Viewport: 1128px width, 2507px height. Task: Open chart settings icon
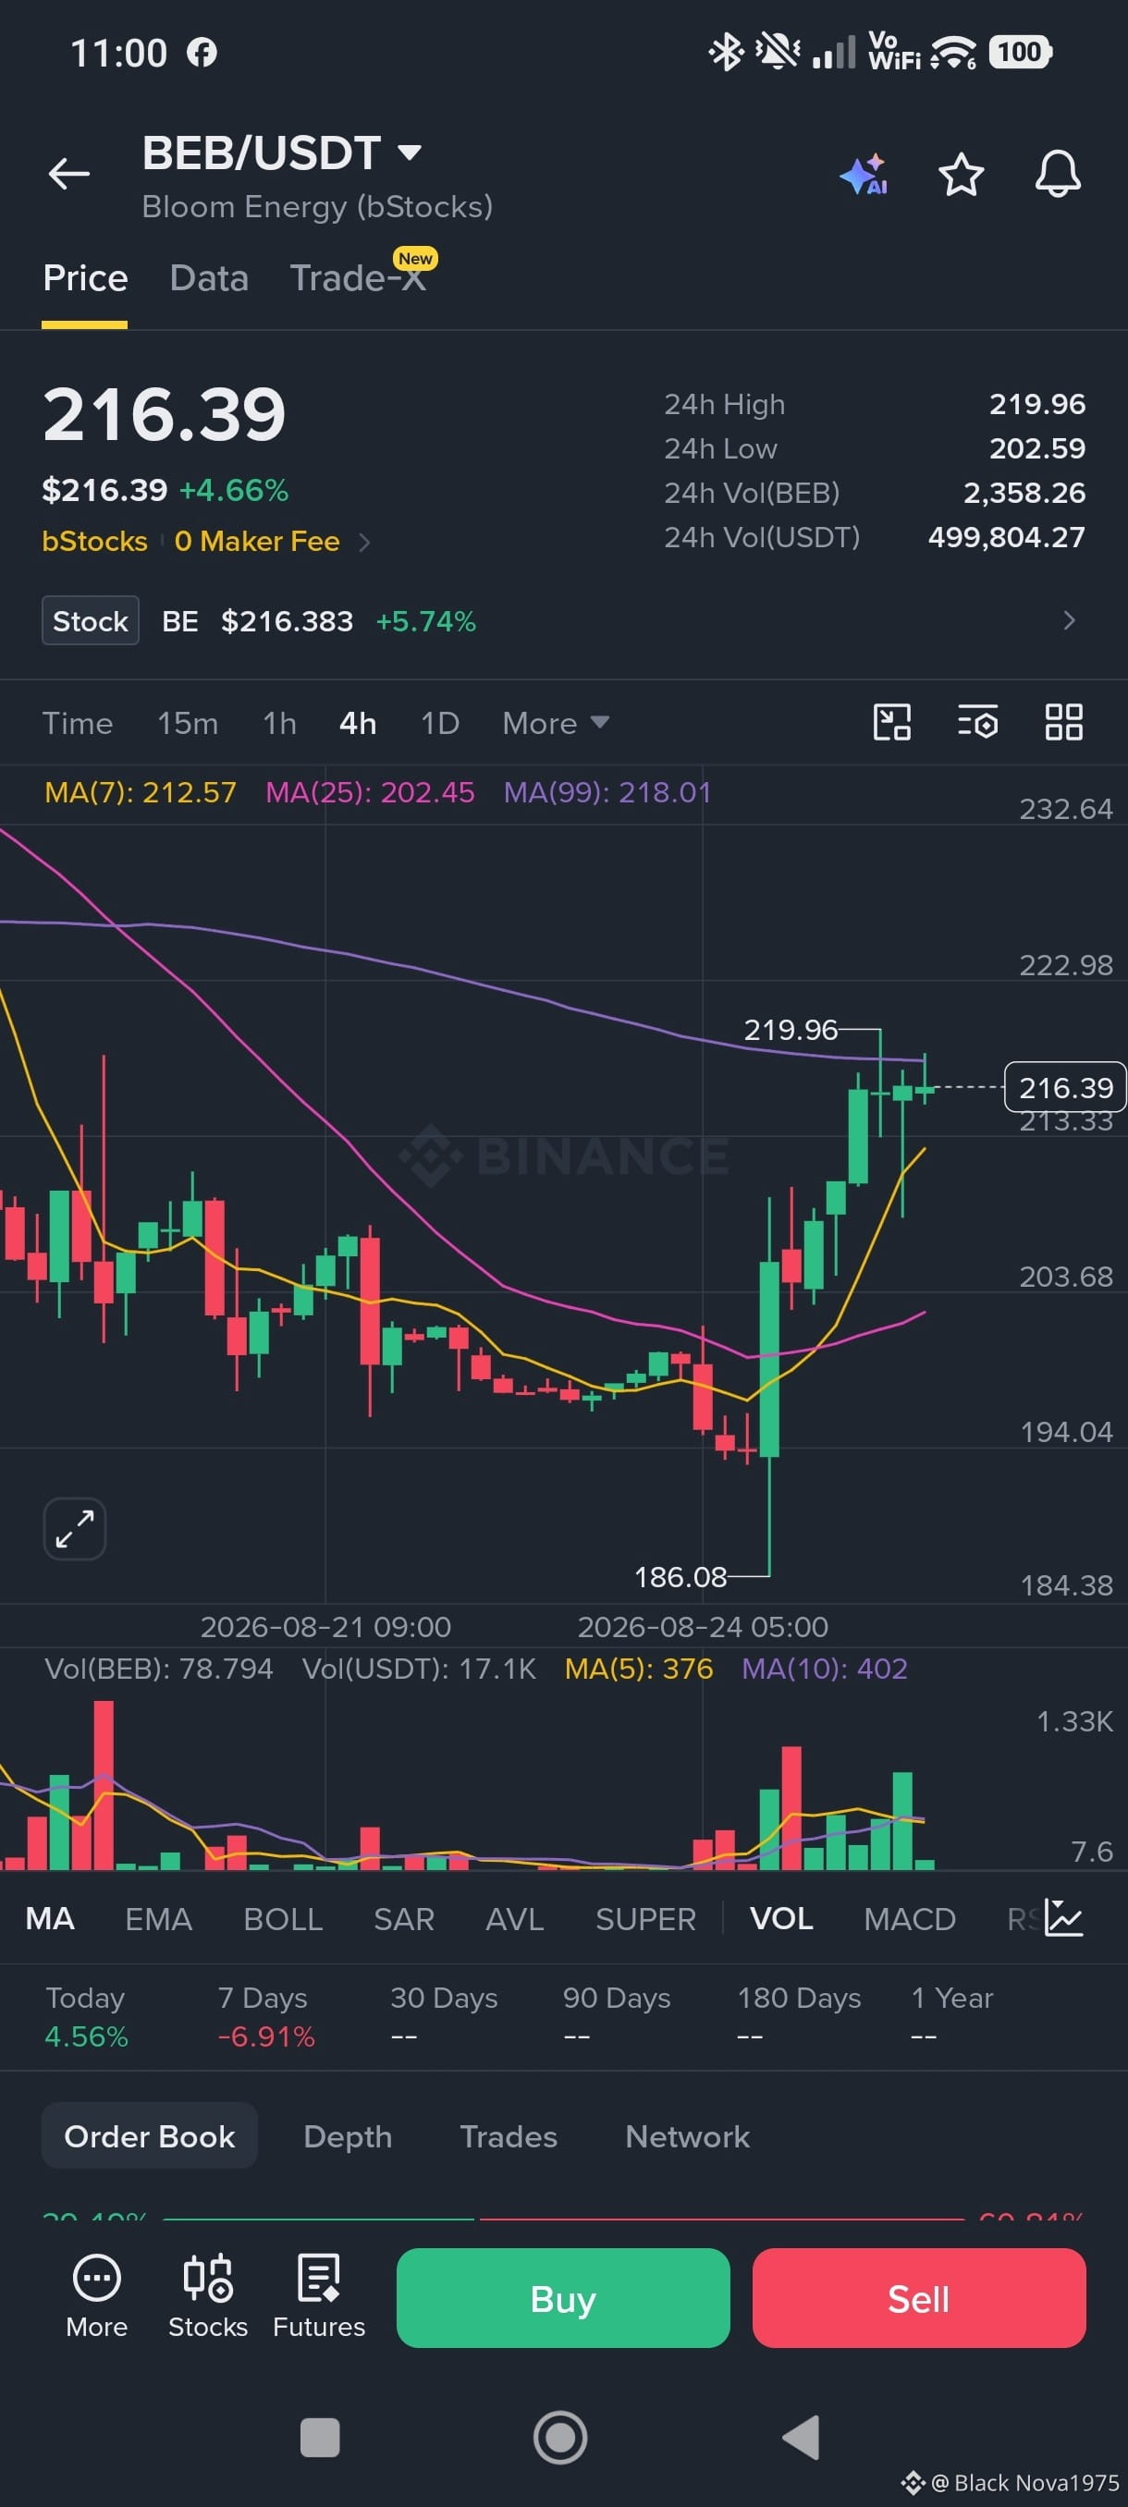click(x=977, y=722)
